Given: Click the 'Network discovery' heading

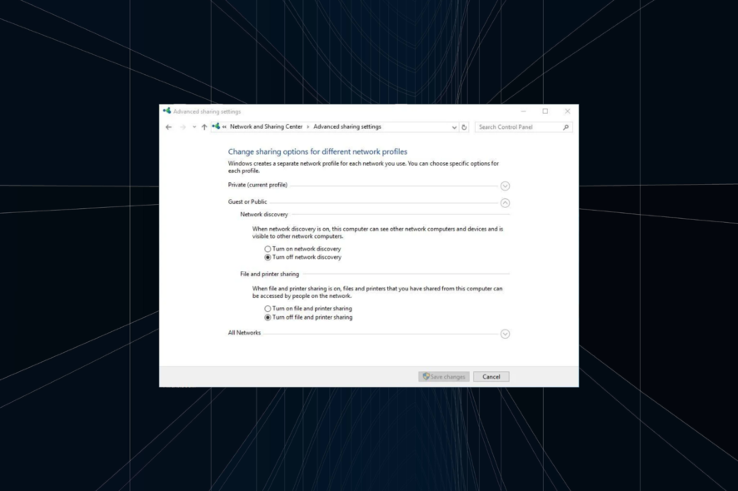Looking at the screenshot, I should point(264,214).
